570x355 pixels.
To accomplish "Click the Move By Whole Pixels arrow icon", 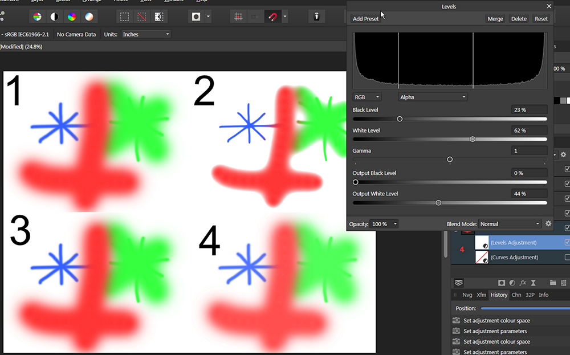I will click(x=255, y=17).
